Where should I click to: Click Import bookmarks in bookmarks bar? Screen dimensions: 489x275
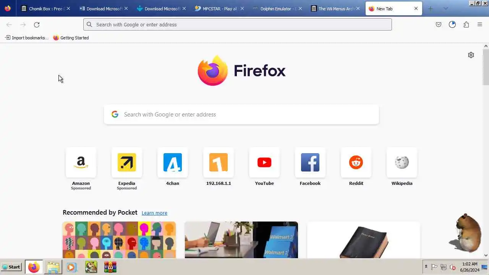(27, 38)
